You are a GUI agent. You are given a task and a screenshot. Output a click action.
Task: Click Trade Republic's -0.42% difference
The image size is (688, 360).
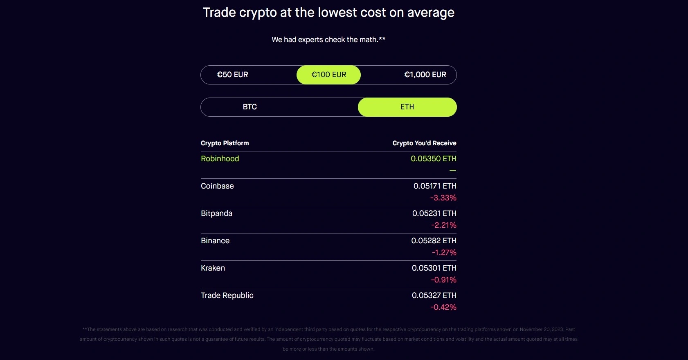click(x=444, y=307)
